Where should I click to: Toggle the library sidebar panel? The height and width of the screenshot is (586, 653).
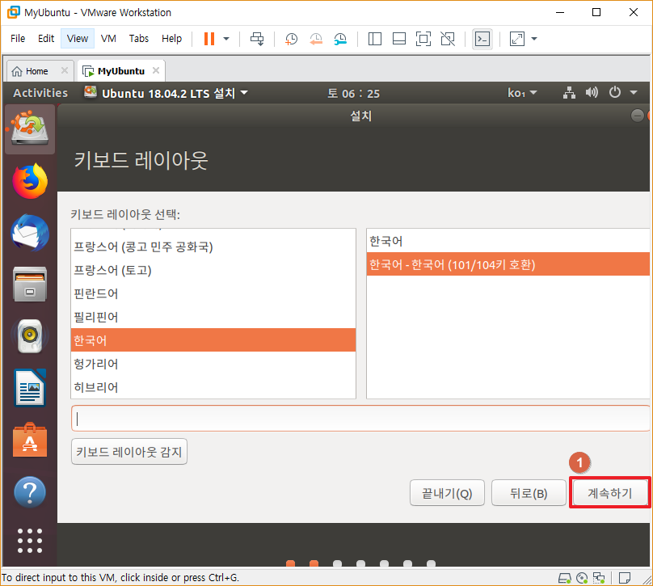[x=375, y=39]
